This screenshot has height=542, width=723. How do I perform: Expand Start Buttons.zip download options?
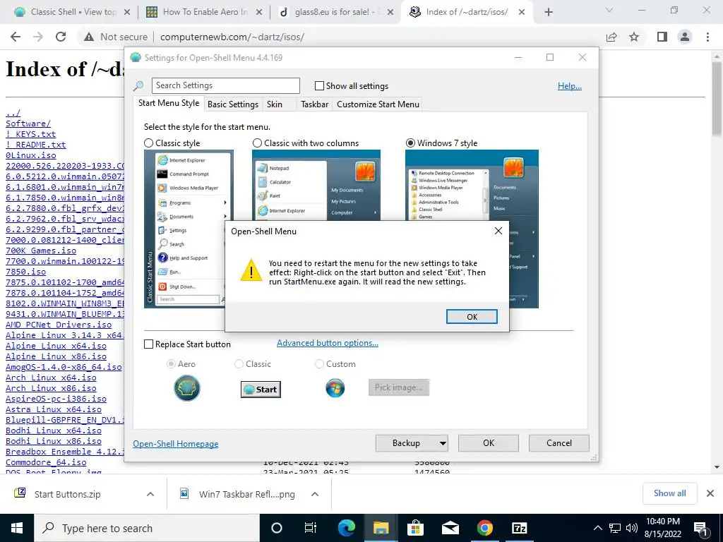(x=150, y=494)
